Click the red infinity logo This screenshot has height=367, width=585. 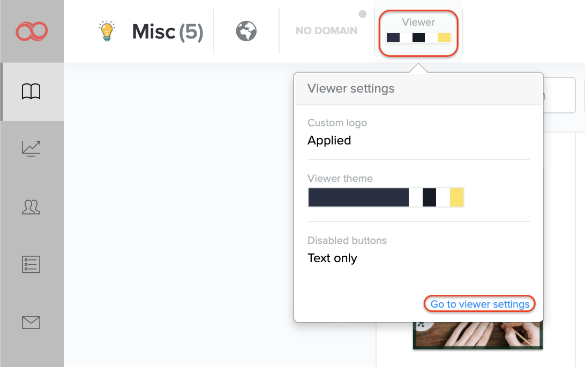pos(32,32)
